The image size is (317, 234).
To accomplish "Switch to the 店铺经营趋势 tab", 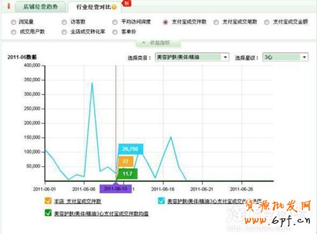I will click(41, 7).
